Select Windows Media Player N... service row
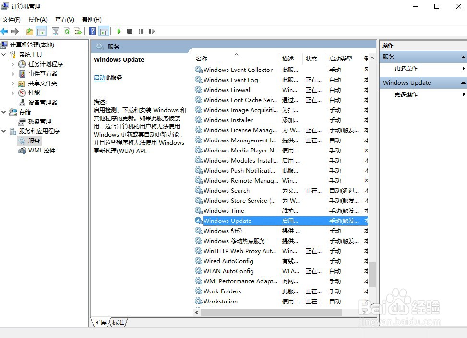467x338 pixels. 281,150
